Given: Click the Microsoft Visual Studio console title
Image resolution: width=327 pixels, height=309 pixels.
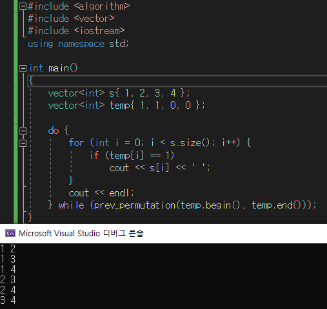Looking at the screenshot, I should pyautogui.click(x=81, y=233).
